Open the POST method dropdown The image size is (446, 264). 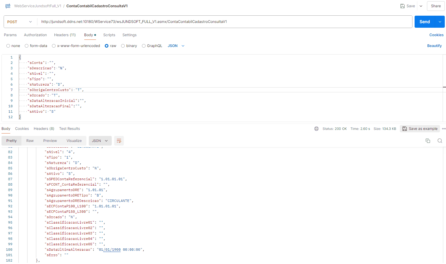click(x=20, y=22)
